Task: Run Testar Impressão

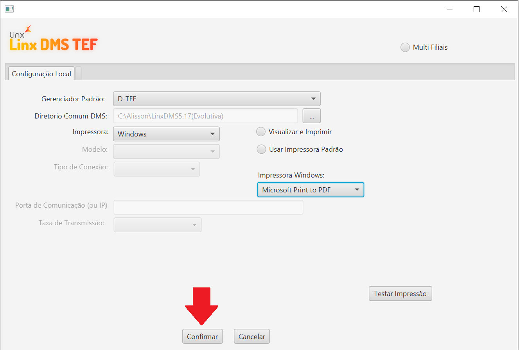Action: 400,294
